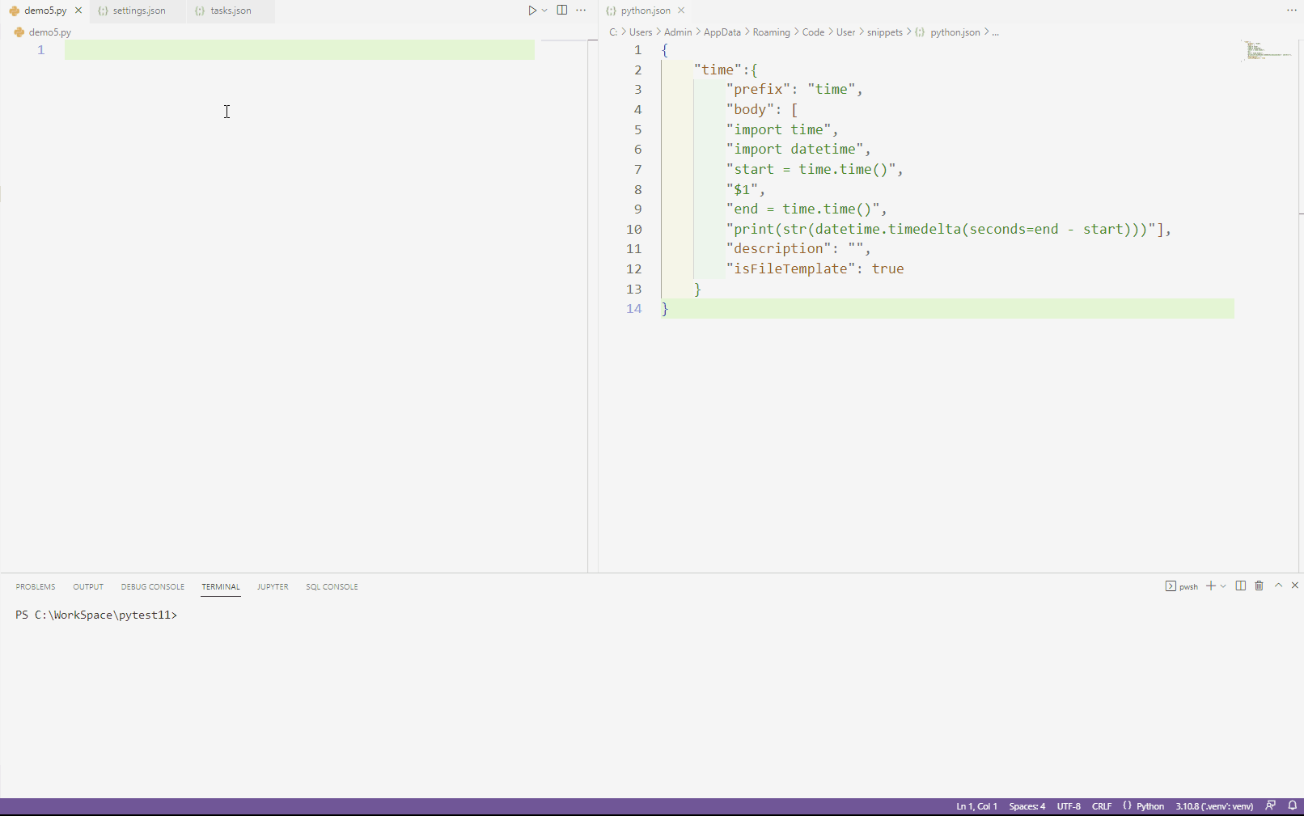Split the terminal panel
This screenshot has height=816, width=1304.
1241,586
